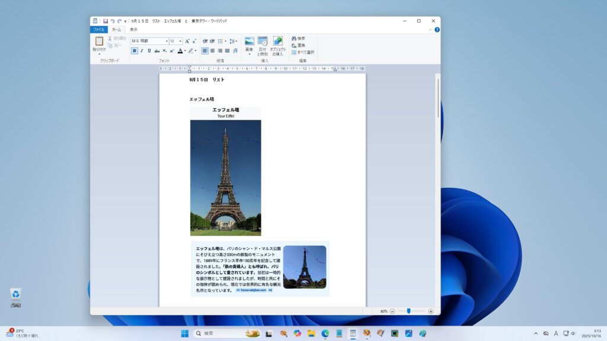Click the Save icon in title bar
607x341 pixels.
pyautogui.click(x=106, y=21)
